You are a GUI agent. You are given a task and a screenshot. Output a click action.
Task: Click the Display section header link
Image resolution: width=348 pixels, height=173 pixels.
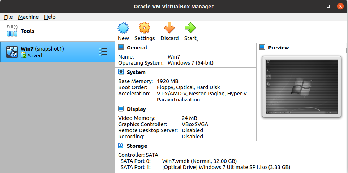coord(136,109)
